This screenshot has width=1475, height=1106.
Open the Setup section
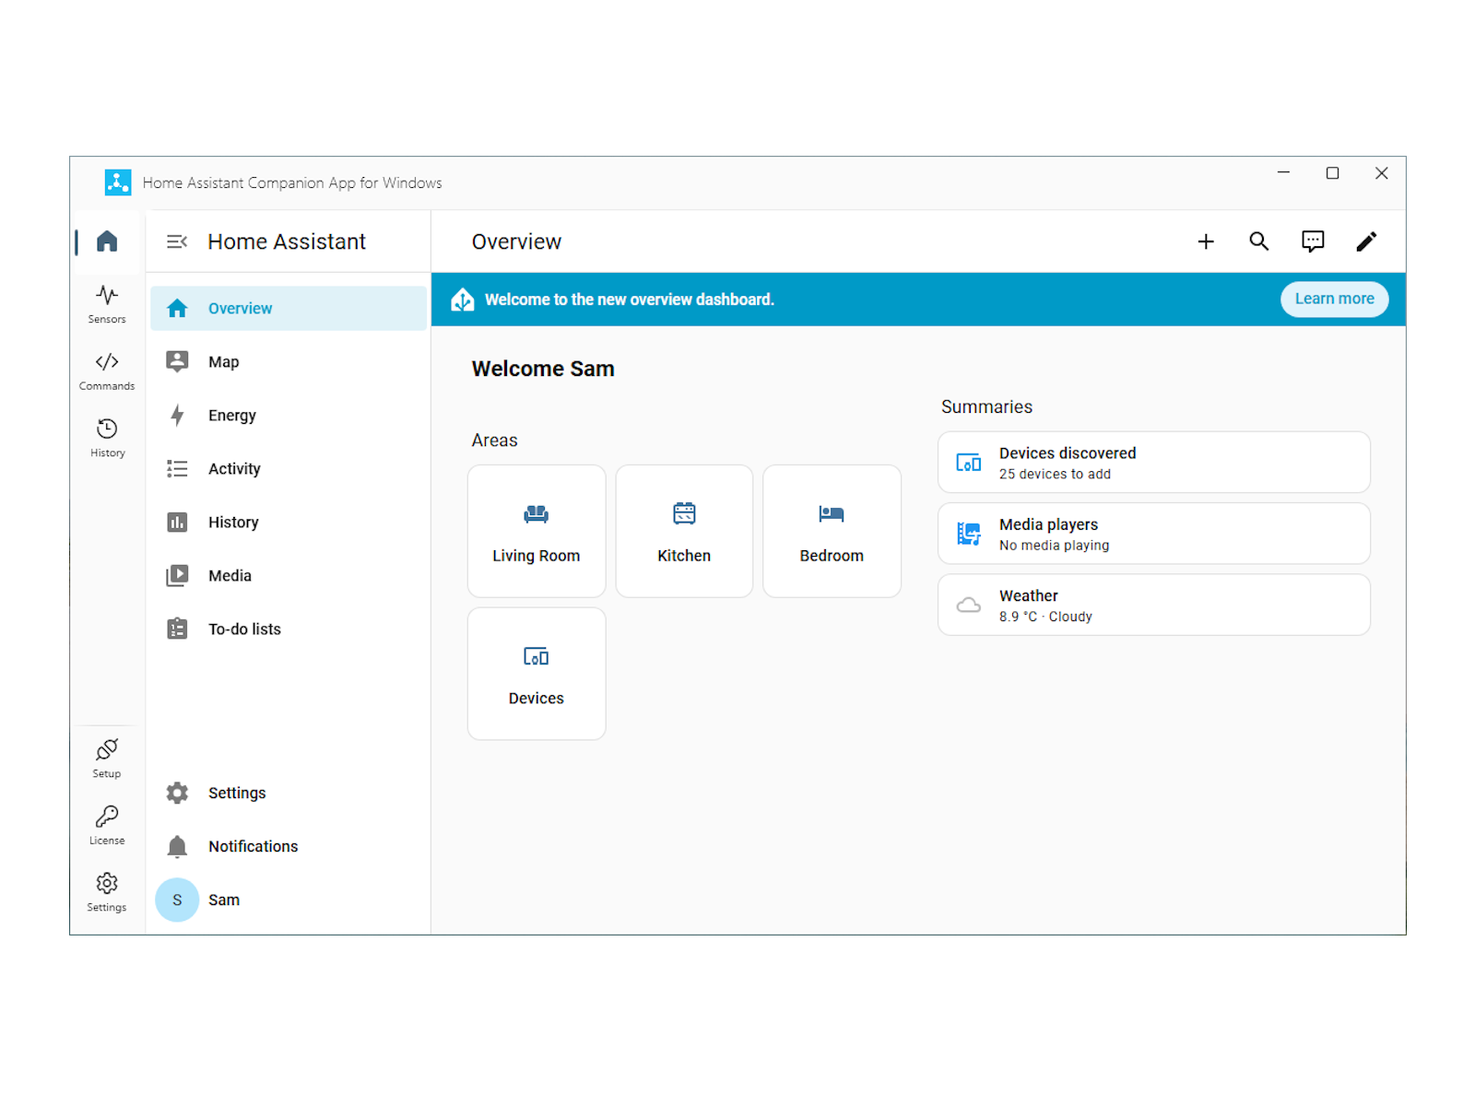[x=107, y=759]
